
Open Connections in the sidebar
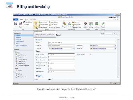pos(20,62)
